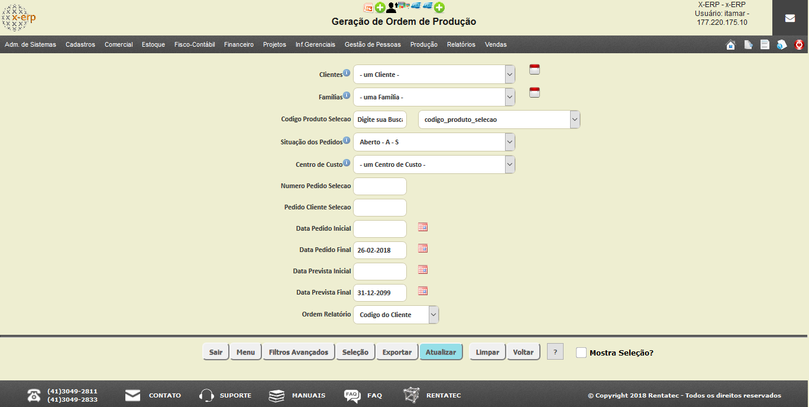809x407 pixels.
Task: Click the x-erp logo
Action: point(19,18)
